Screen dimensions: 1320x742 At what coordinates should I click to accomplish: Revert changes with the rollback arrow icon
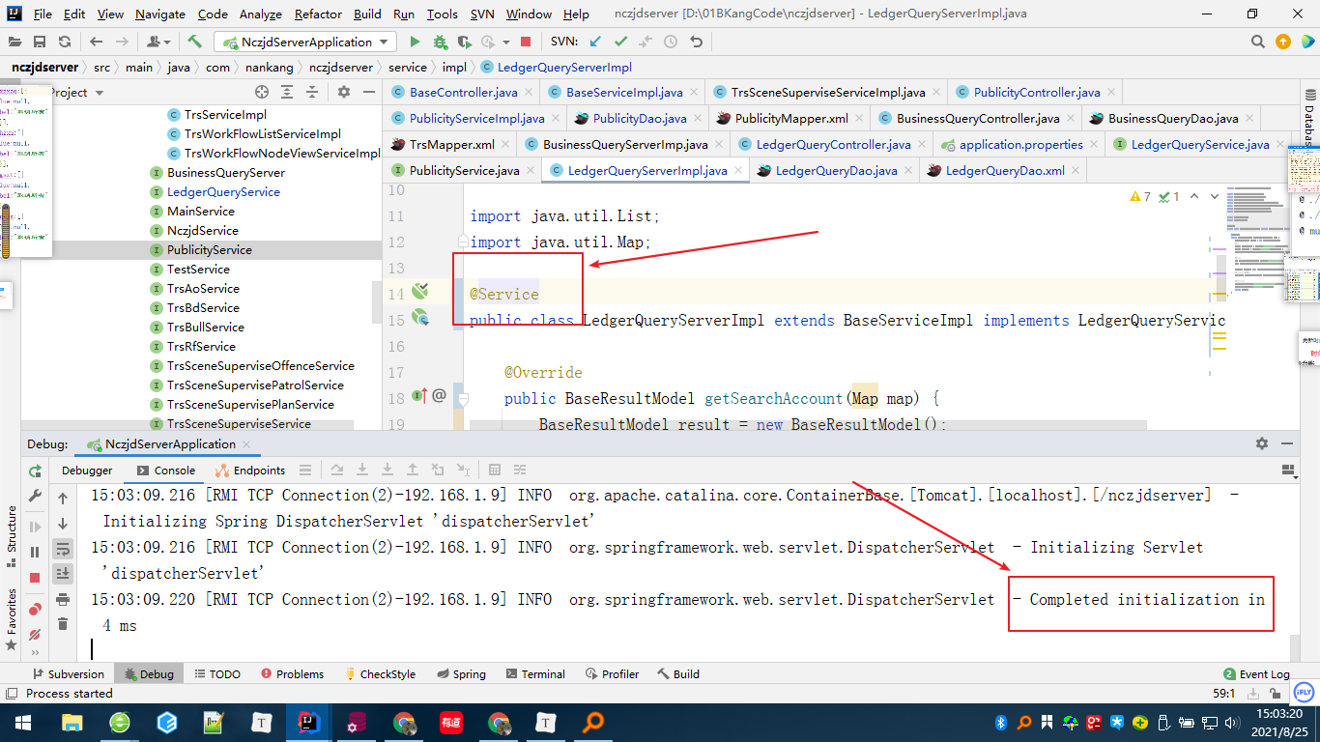pos(696,42)
